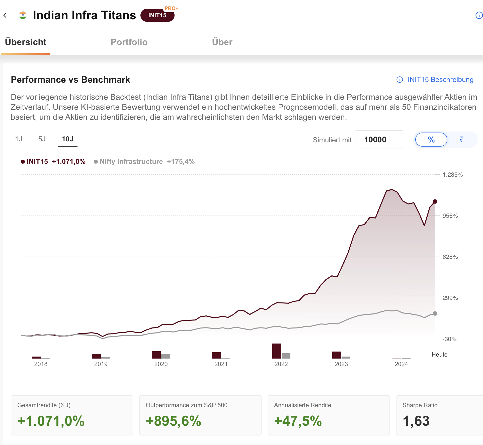Screen dimensions: 483x445
Task: Click the INIT15 endpoint marker on chart
Action: [435, 201]
